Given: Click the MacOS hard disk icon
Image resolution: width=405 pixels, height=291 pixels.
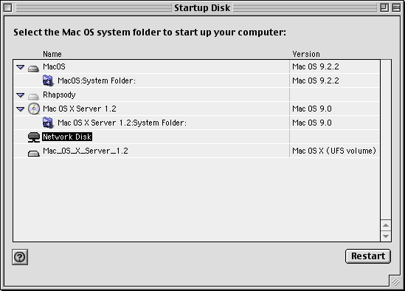Looking at the screenshot, I should point(33,68).
